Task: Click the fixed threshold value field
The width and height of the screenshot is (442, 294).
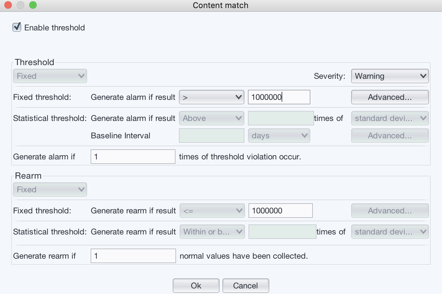Action: pos(279,97)
